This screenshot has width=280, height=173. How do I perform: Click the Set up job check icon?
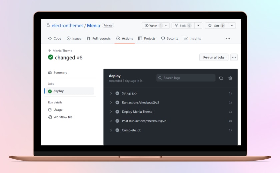click(x=117, y=93)
